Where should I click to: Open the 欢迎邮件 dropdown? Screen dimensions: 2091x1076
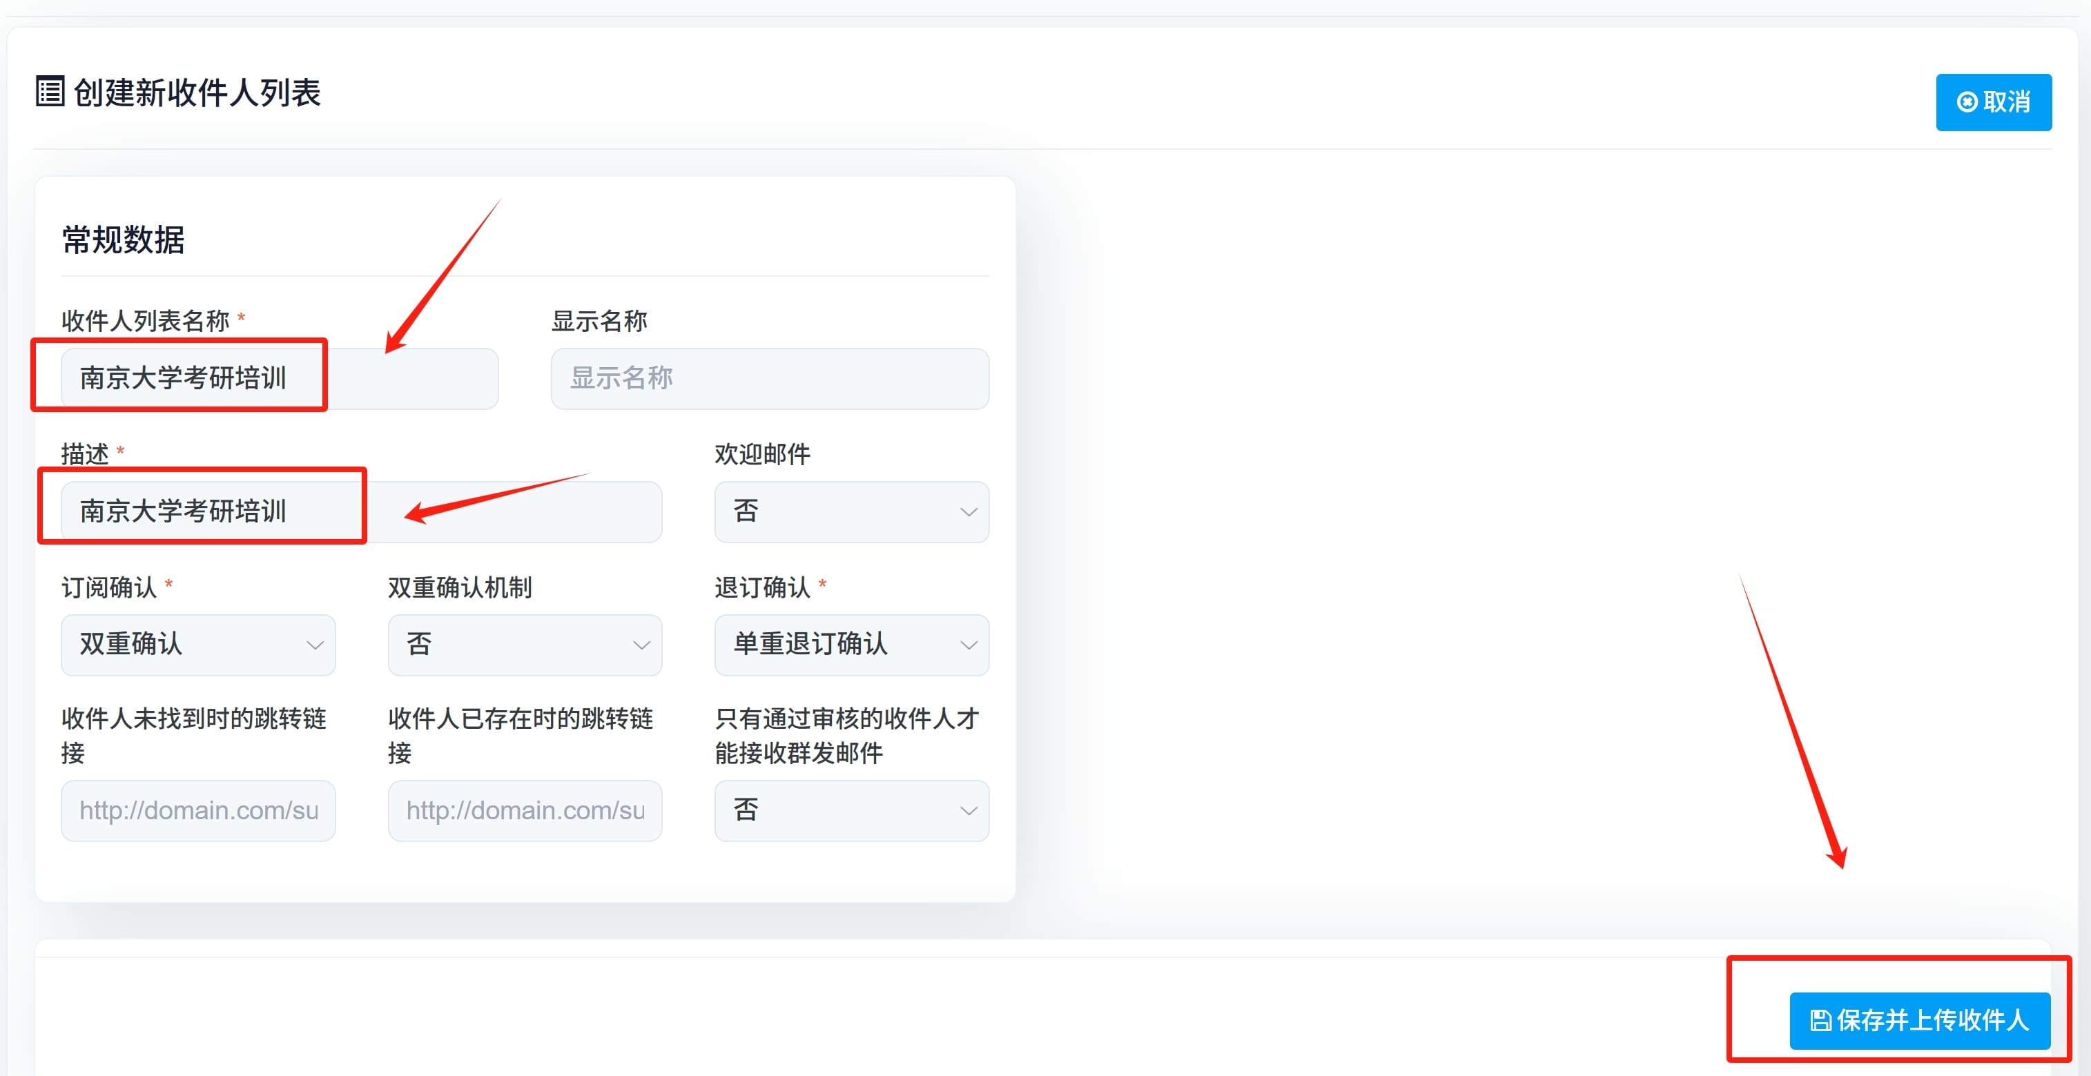point(851,511)
